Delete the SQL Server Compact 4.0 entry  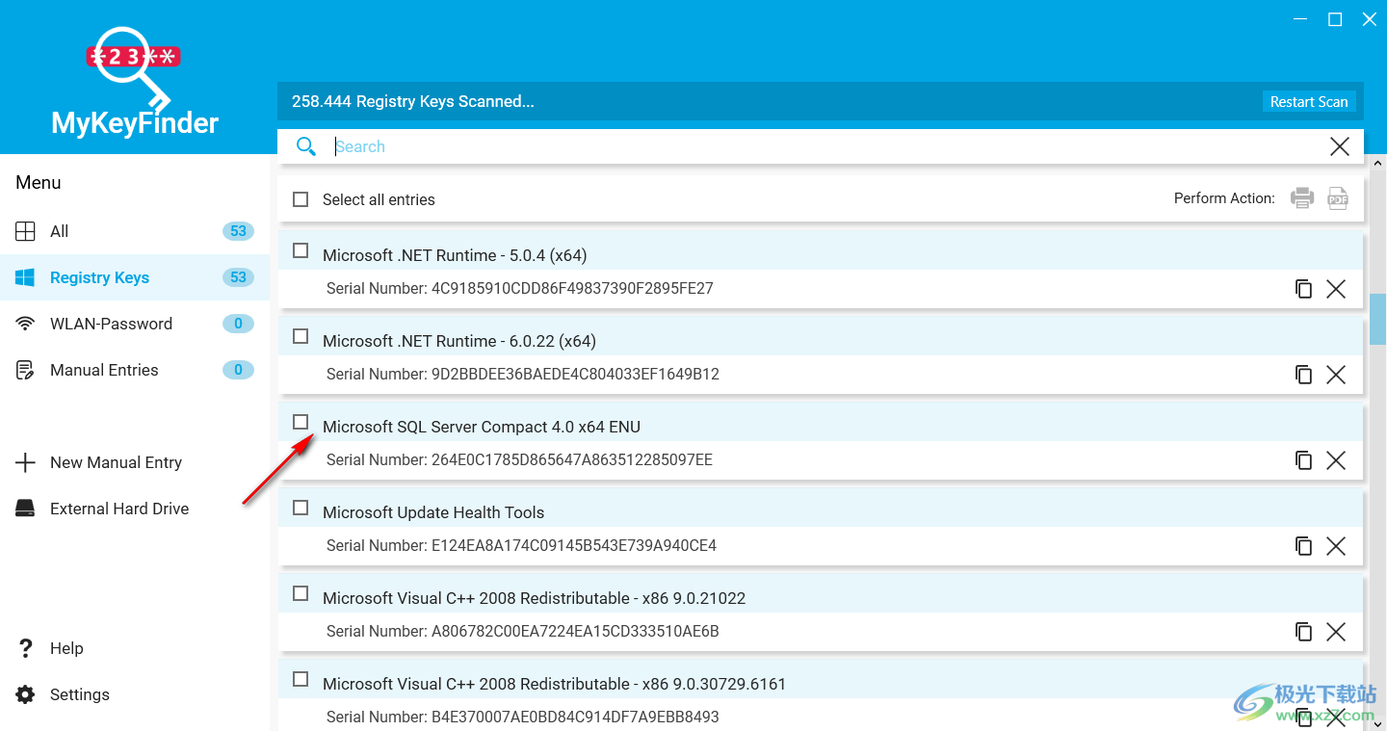click(x=1336, y=460)
